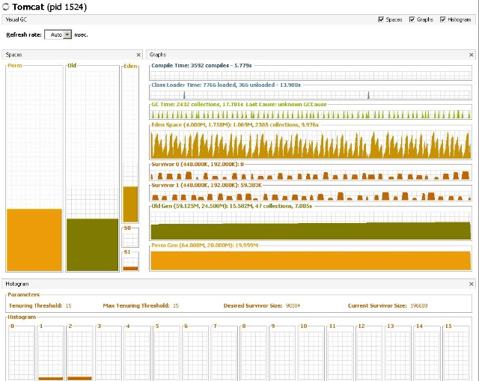
Task: Click the Perm space orange bar
Action: (34, 240)
